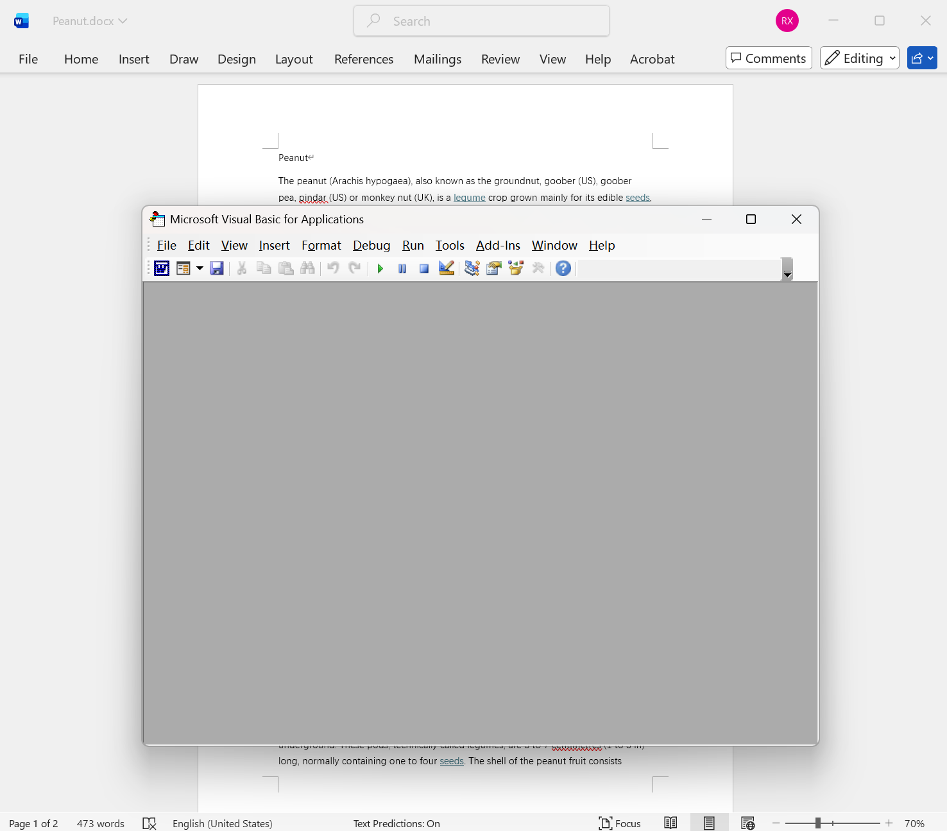
Task: Select the Break (pause) icon
Action: point(402,268)
